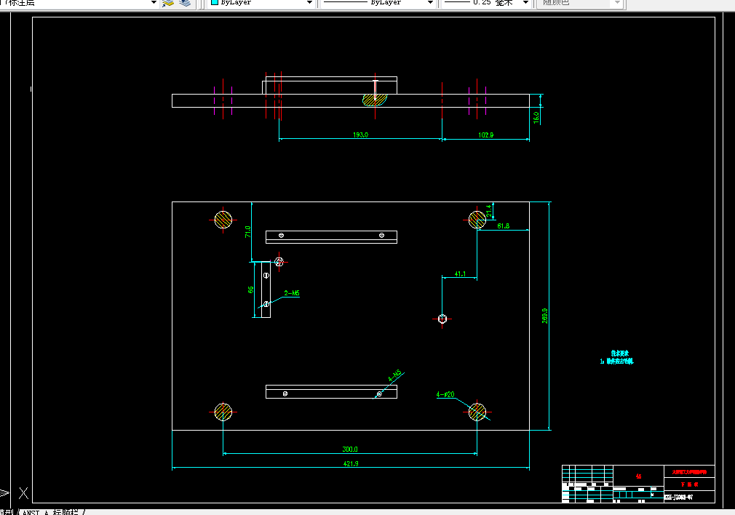This screenshot has height=515, width=735.
Task: Select the 4-Ø20 hole callout
Action: coord(445,394)
